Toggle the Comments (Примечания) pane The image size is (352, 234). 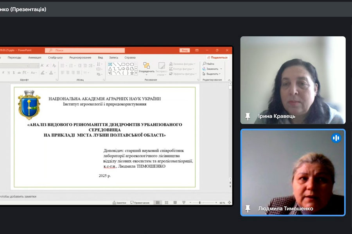click(x=140, y=203)
